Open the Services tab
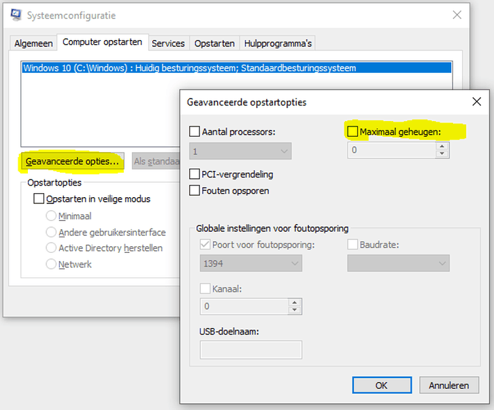Screen dimensions: 494x410 coord(168,43)
